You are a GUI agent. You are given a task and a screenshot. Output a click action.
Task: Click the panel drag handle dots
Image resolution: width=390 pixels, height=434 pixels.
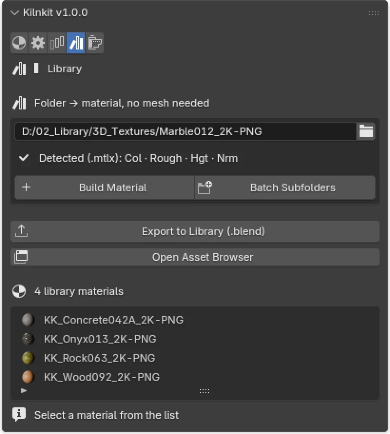click(373, 13)
